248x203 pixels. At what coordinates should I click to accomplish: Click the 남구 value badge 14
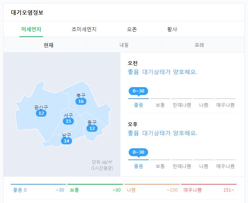(x=66, y=141)
